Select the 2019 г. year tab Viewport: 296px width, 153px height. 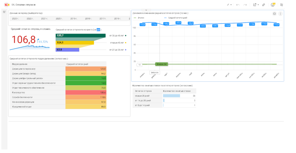pyautogui.click(x=74, y=19)
